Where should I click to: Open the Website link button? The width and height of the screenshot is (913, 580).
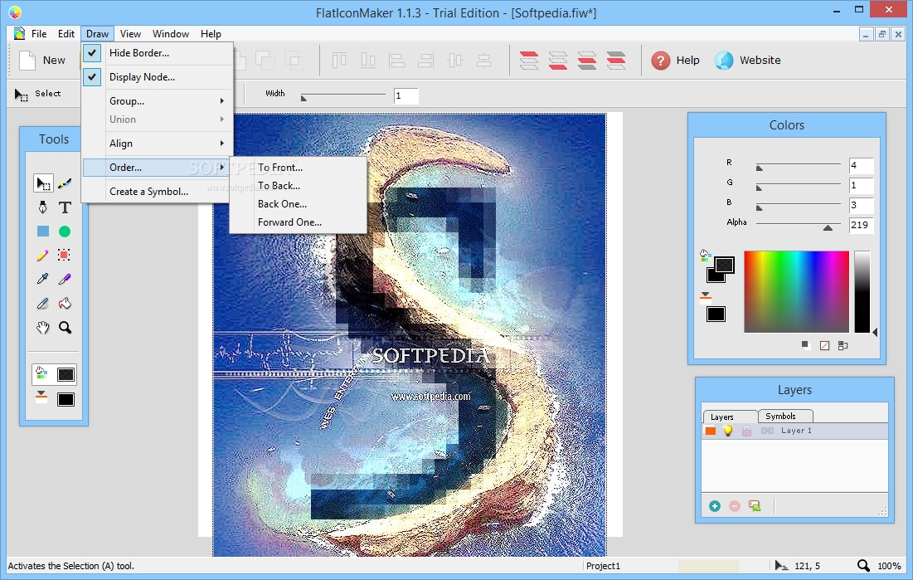(x=748, y=60)
